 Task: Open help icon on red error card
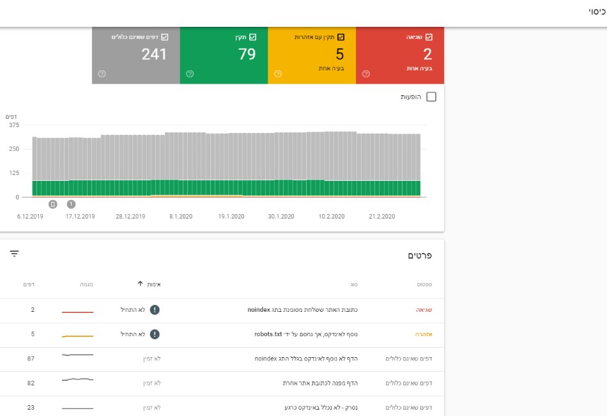coord(366,73)
